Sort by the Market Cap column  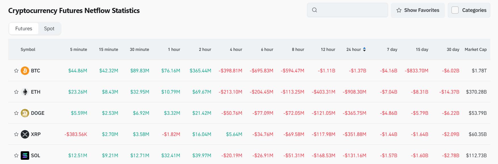point(476,49)
